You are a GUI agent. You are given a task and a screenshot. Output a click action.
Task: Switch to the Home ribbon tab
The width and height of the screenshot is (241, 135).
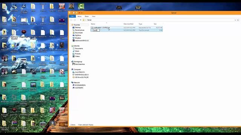[x=79, y=16]
